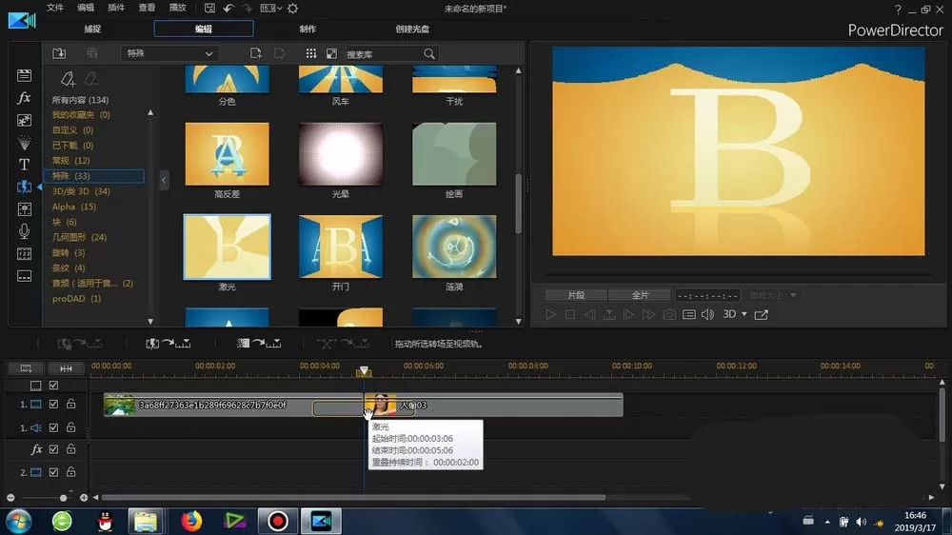Click the 全片 preview mode button
Viewport: 952px width, 535px height.
[x=640, y=295]
